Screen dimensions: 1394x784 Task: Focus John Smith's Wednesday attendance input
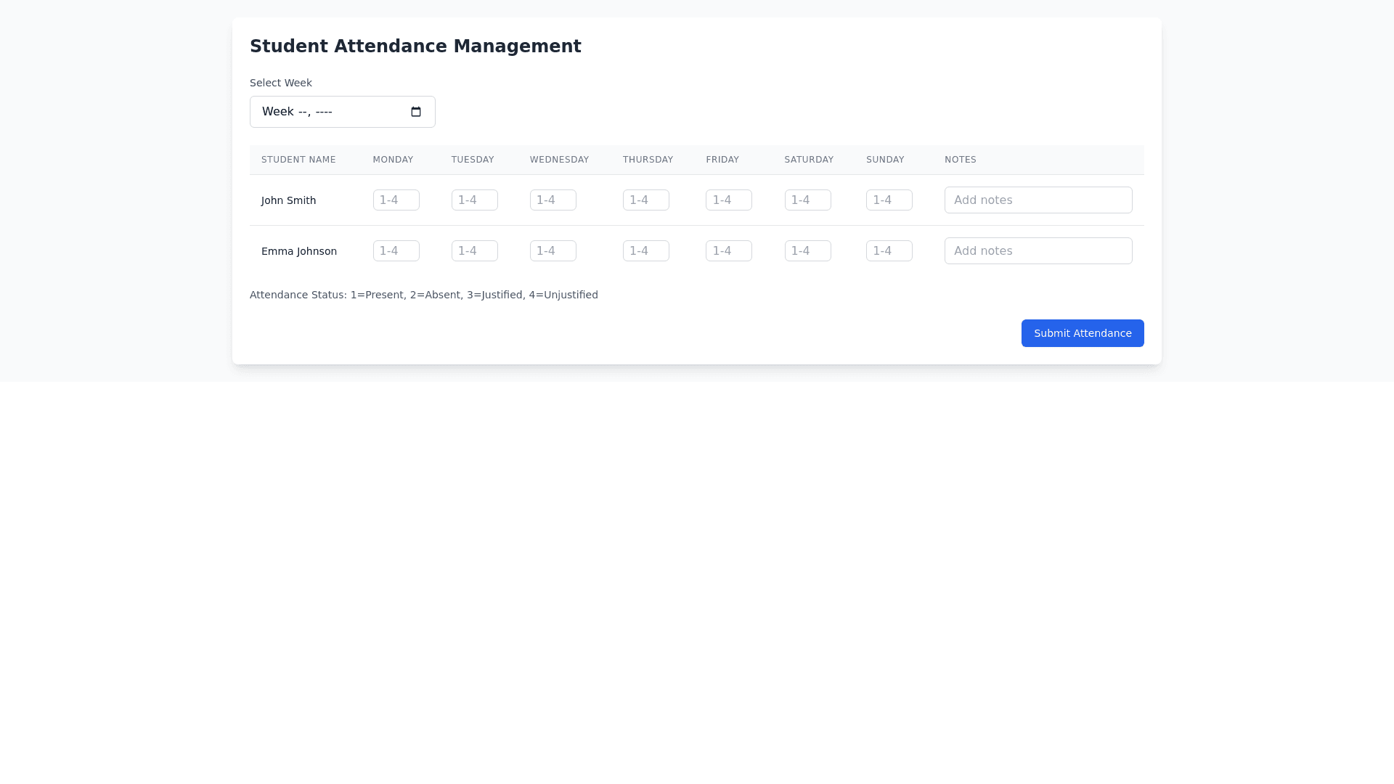tap(553, 200)
